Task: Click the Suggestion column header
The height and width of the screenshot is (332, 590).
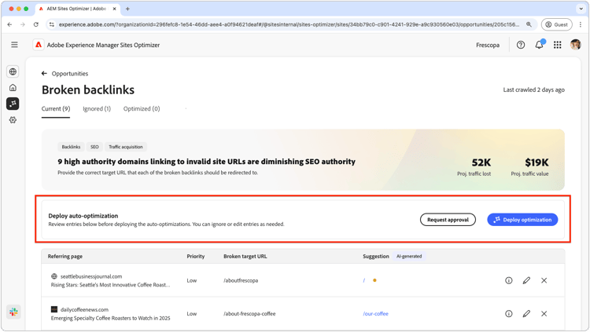Action: point(375,256)
